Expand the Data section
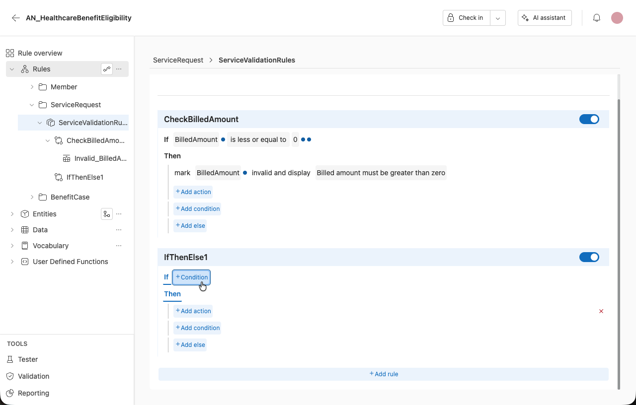Image resolution: width=636 pixels, height=405 pixels. click(x=12, y=230)
